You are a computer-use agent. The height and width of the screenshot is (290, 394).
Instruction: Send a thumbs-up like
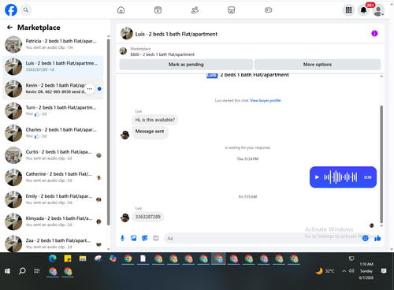[x=377, y=238]
